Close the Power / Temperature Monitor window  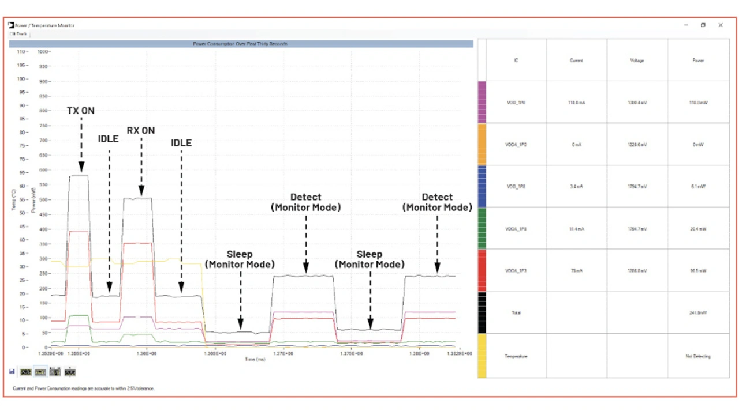pyautogui.click(x=721, y=25)
